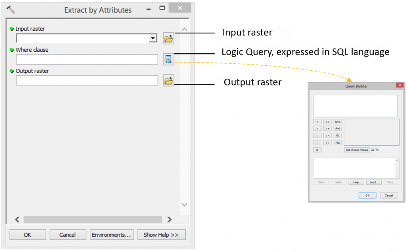Select the And operator in Query Builder

[337, 128]
